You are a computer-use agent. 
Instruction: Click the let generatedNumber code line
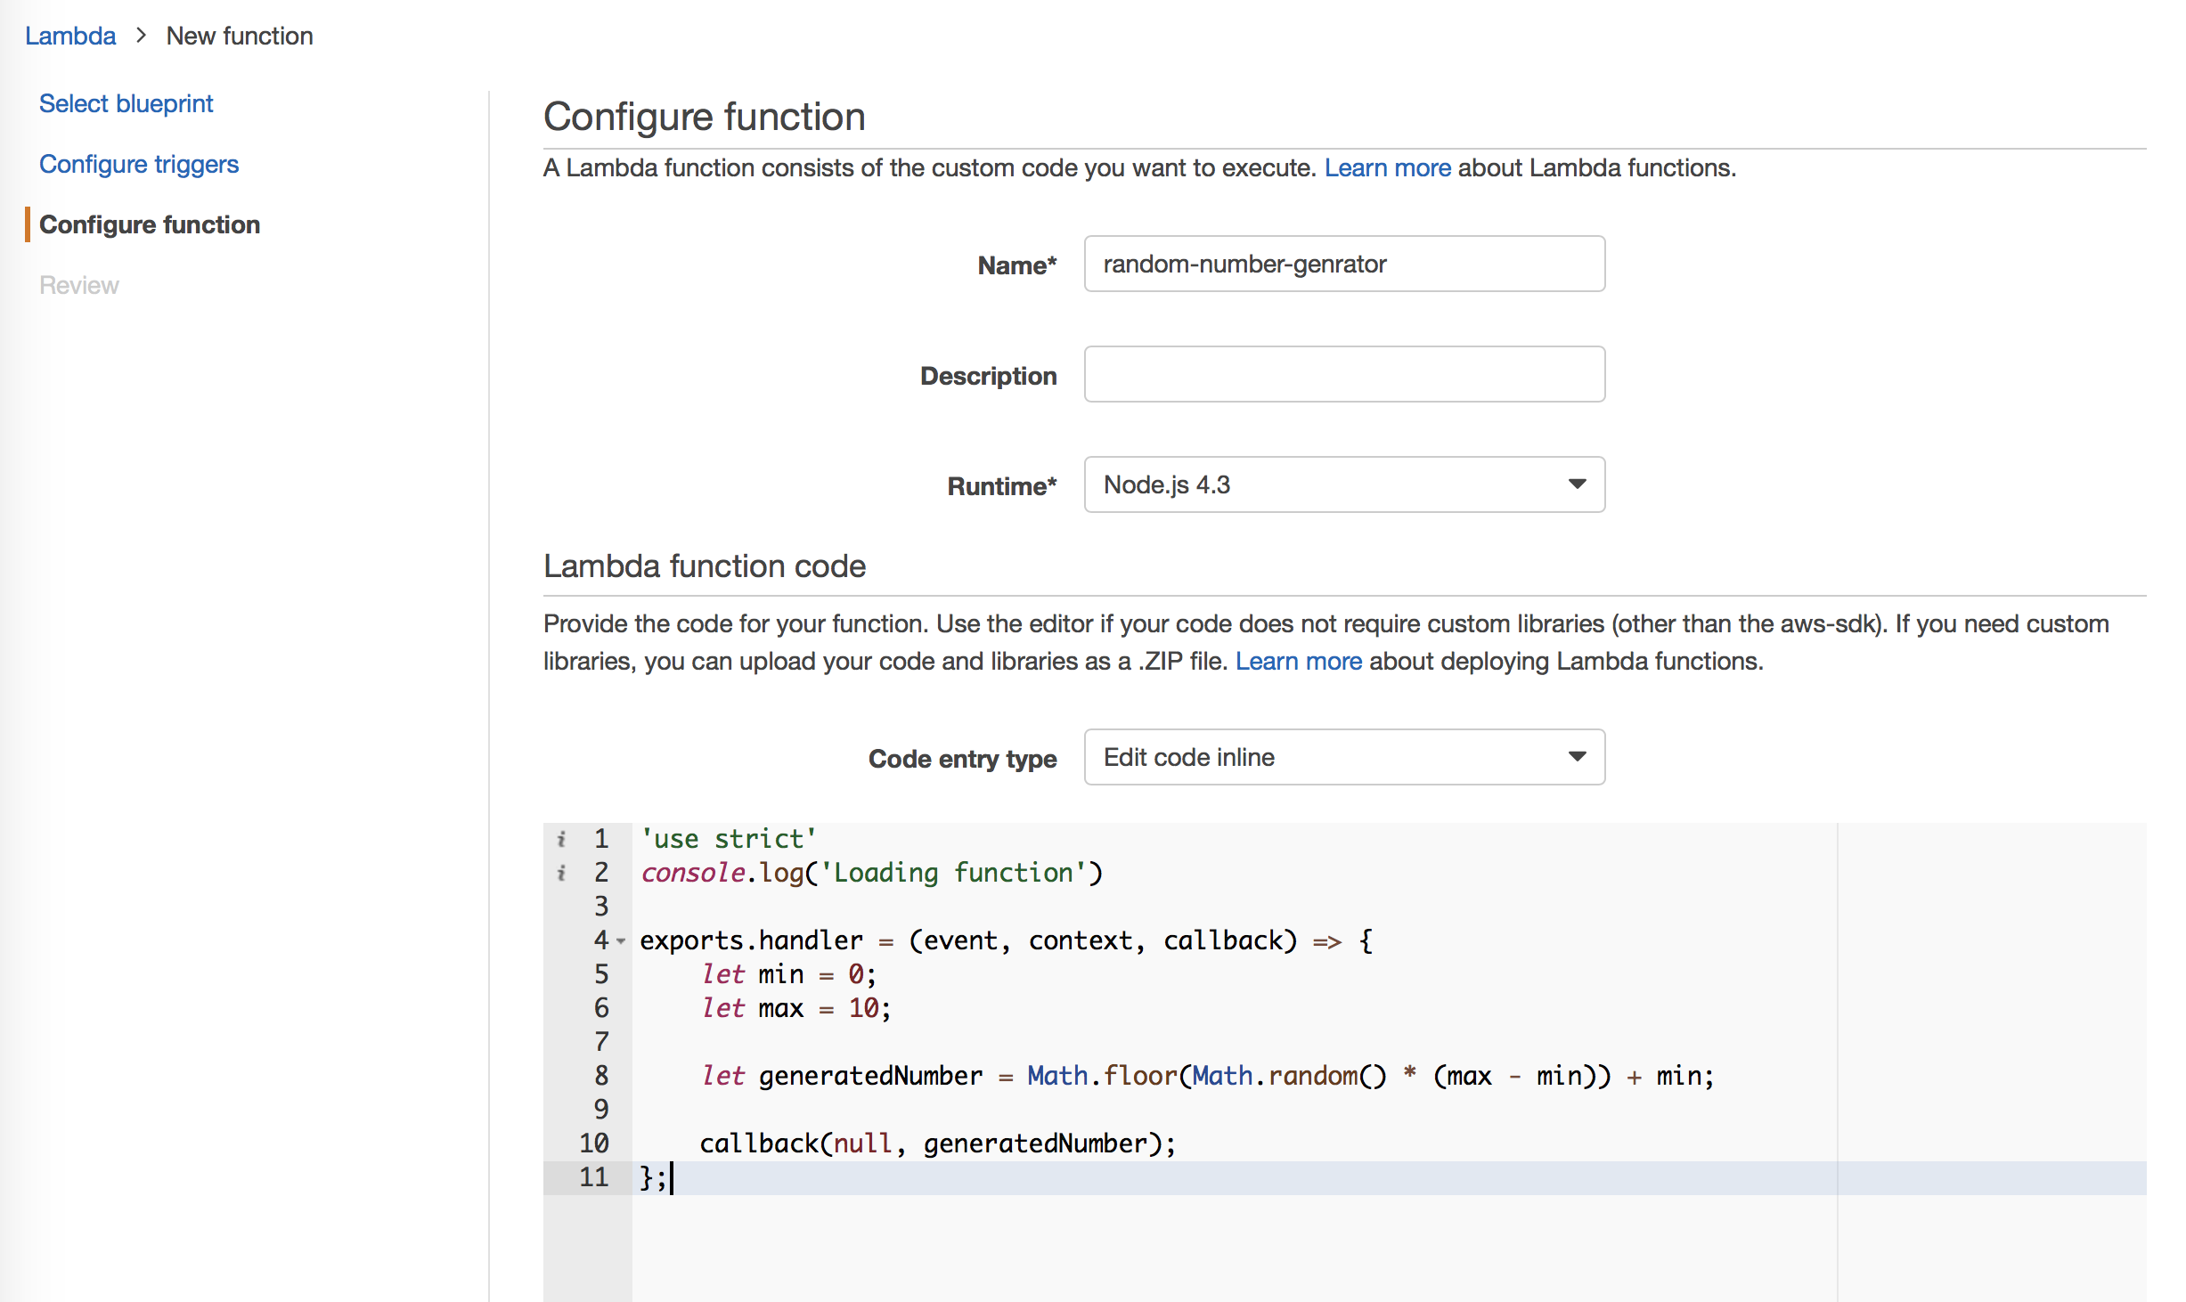1208,1076
